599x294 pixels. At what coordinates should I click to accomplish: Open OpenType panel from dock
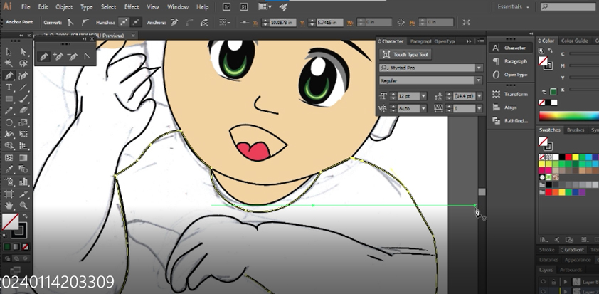(x=510, y=75)
